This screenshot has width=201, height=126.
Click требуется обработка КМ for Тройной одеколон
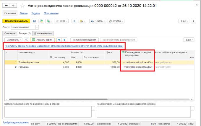tap(138, 62)
